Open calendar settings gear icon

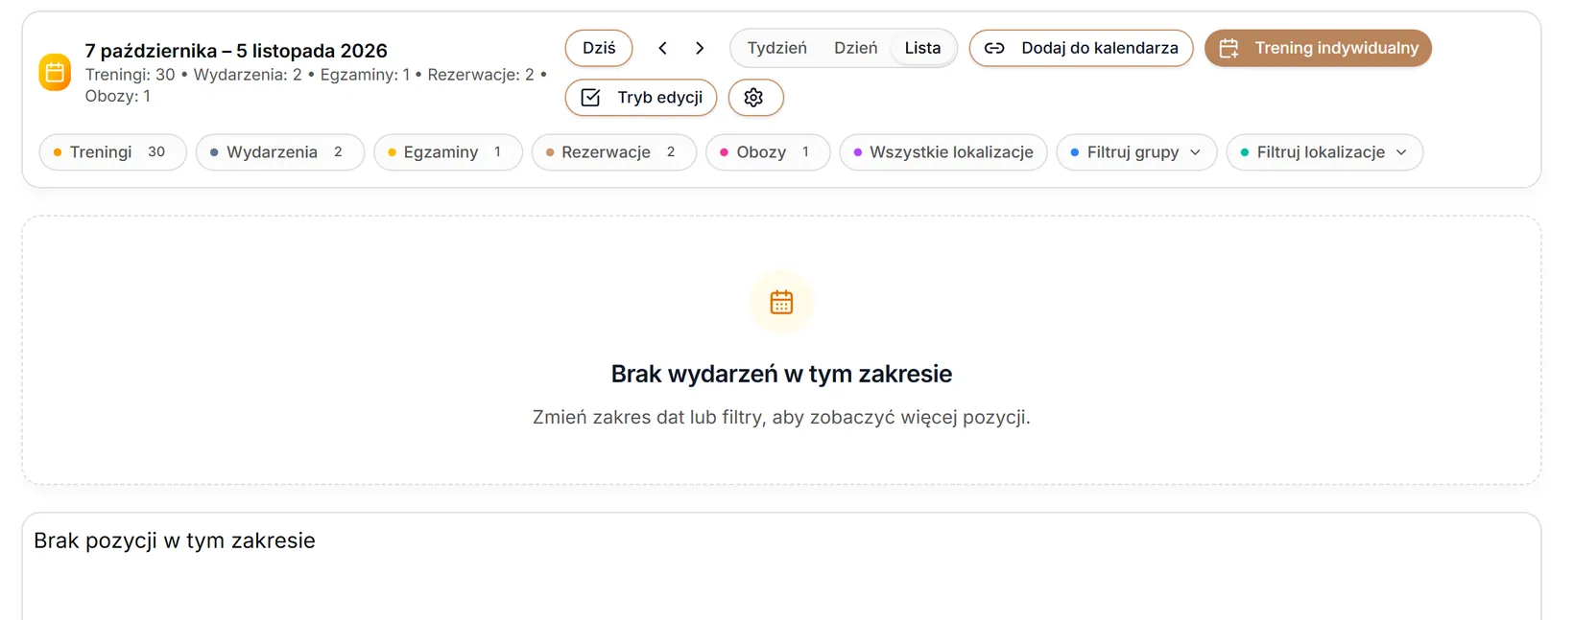coord(754,97)
